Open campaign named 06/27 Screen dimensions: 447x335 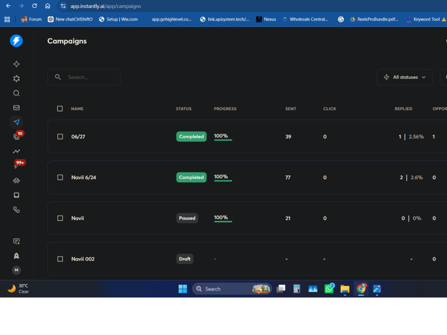[78, 137]
